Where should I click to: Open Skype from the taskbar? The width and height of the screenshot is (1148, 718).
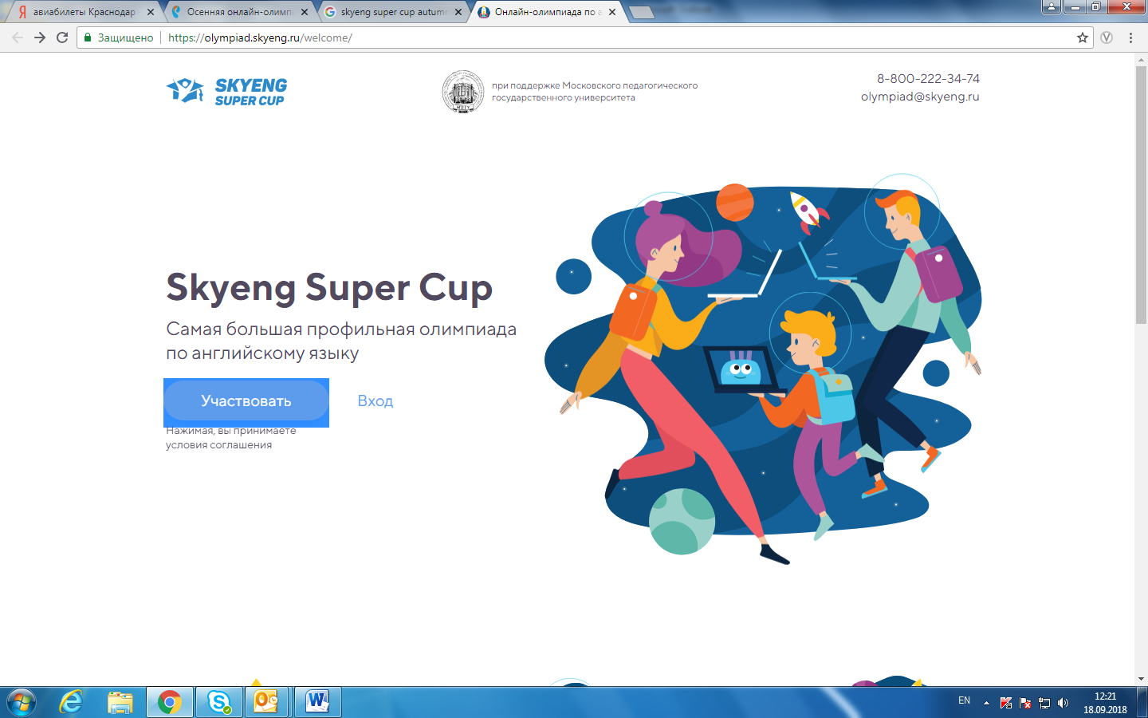coord(218,702)
